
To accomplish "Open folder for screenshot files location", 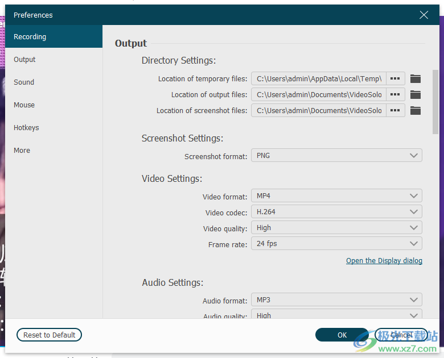I will click(415, 110).
